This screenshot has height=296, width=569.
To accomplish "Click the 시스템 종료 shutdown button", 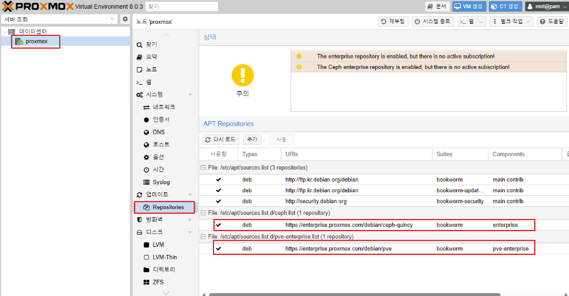I will point(433,22).
